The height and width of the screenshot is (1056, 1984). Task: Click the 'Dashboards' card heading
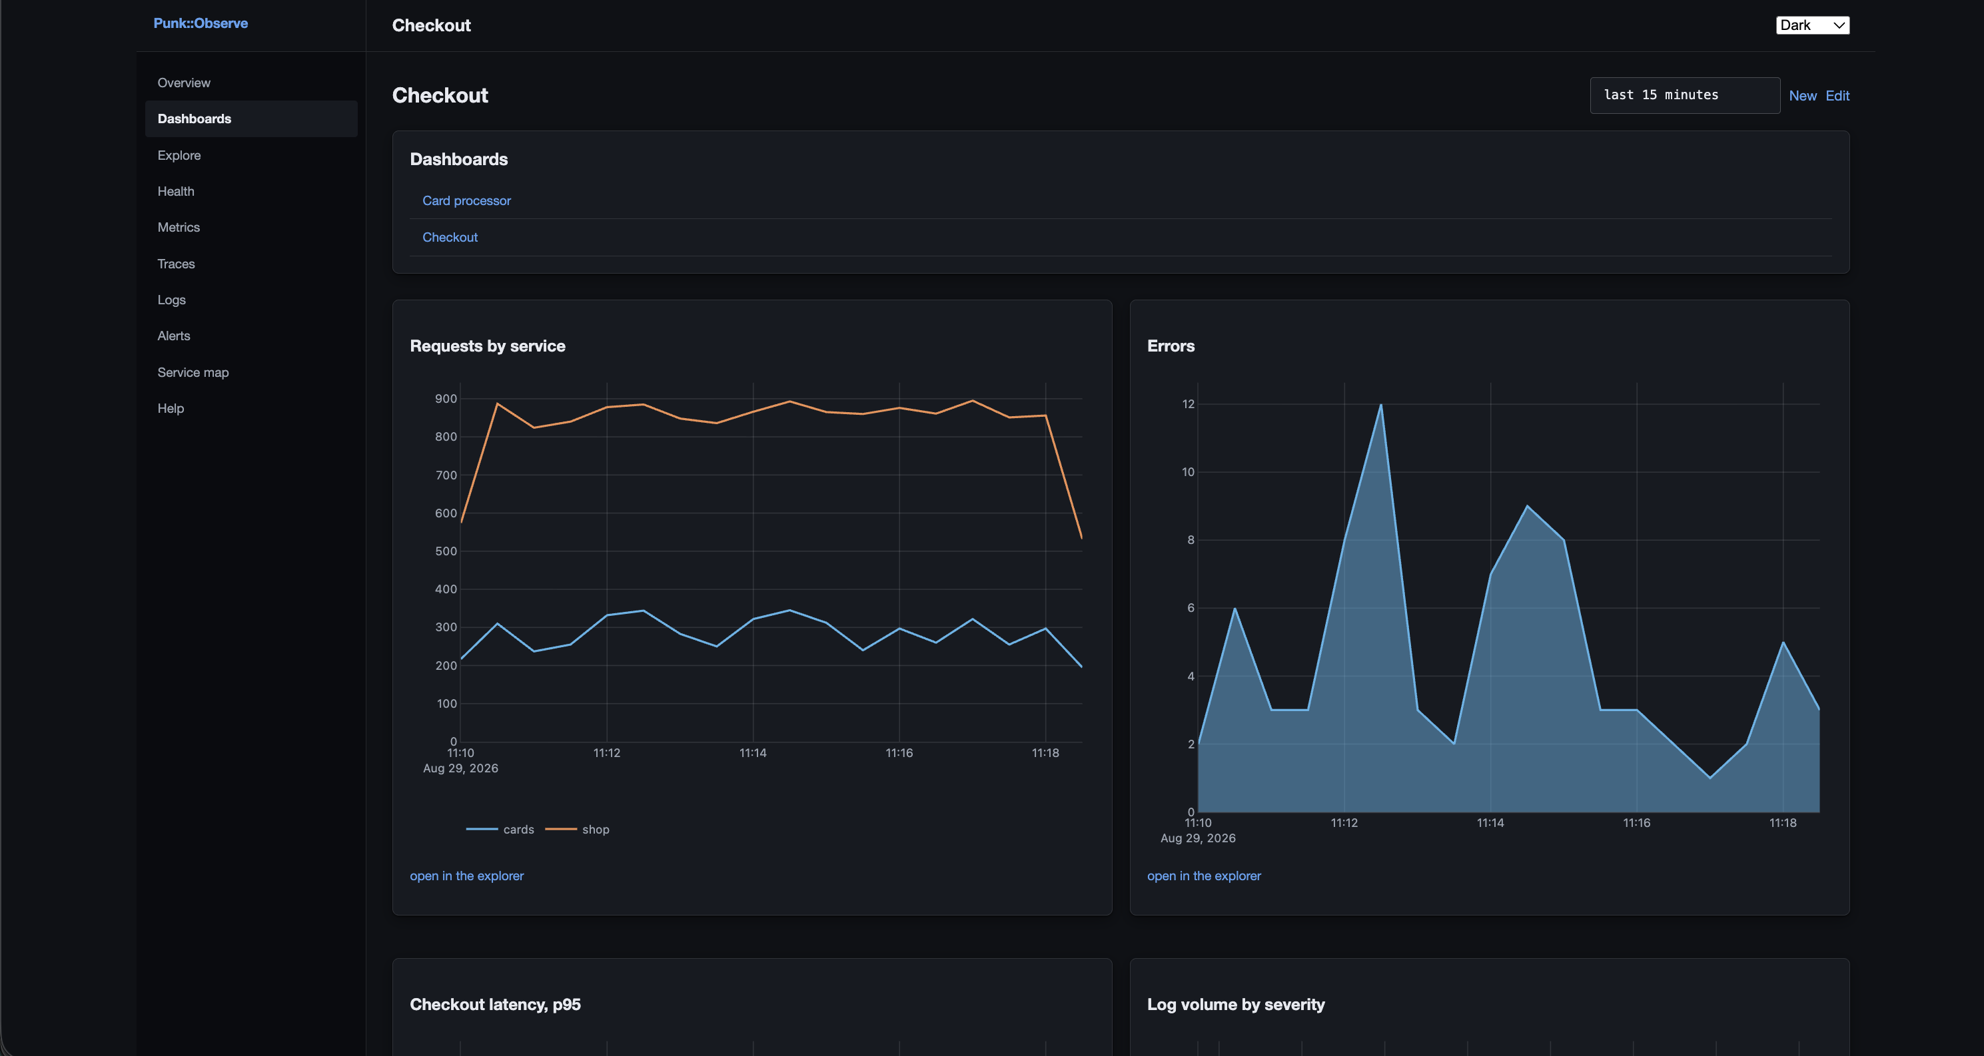[x=459, y=159]
